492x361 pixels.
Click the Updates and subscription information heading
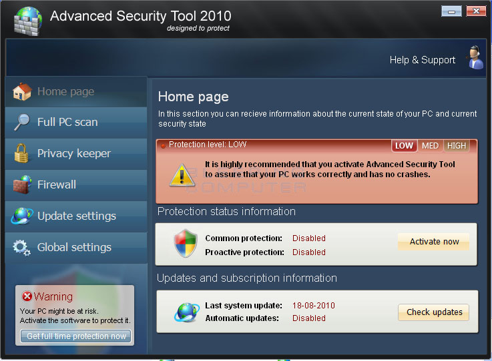[247, 278]
